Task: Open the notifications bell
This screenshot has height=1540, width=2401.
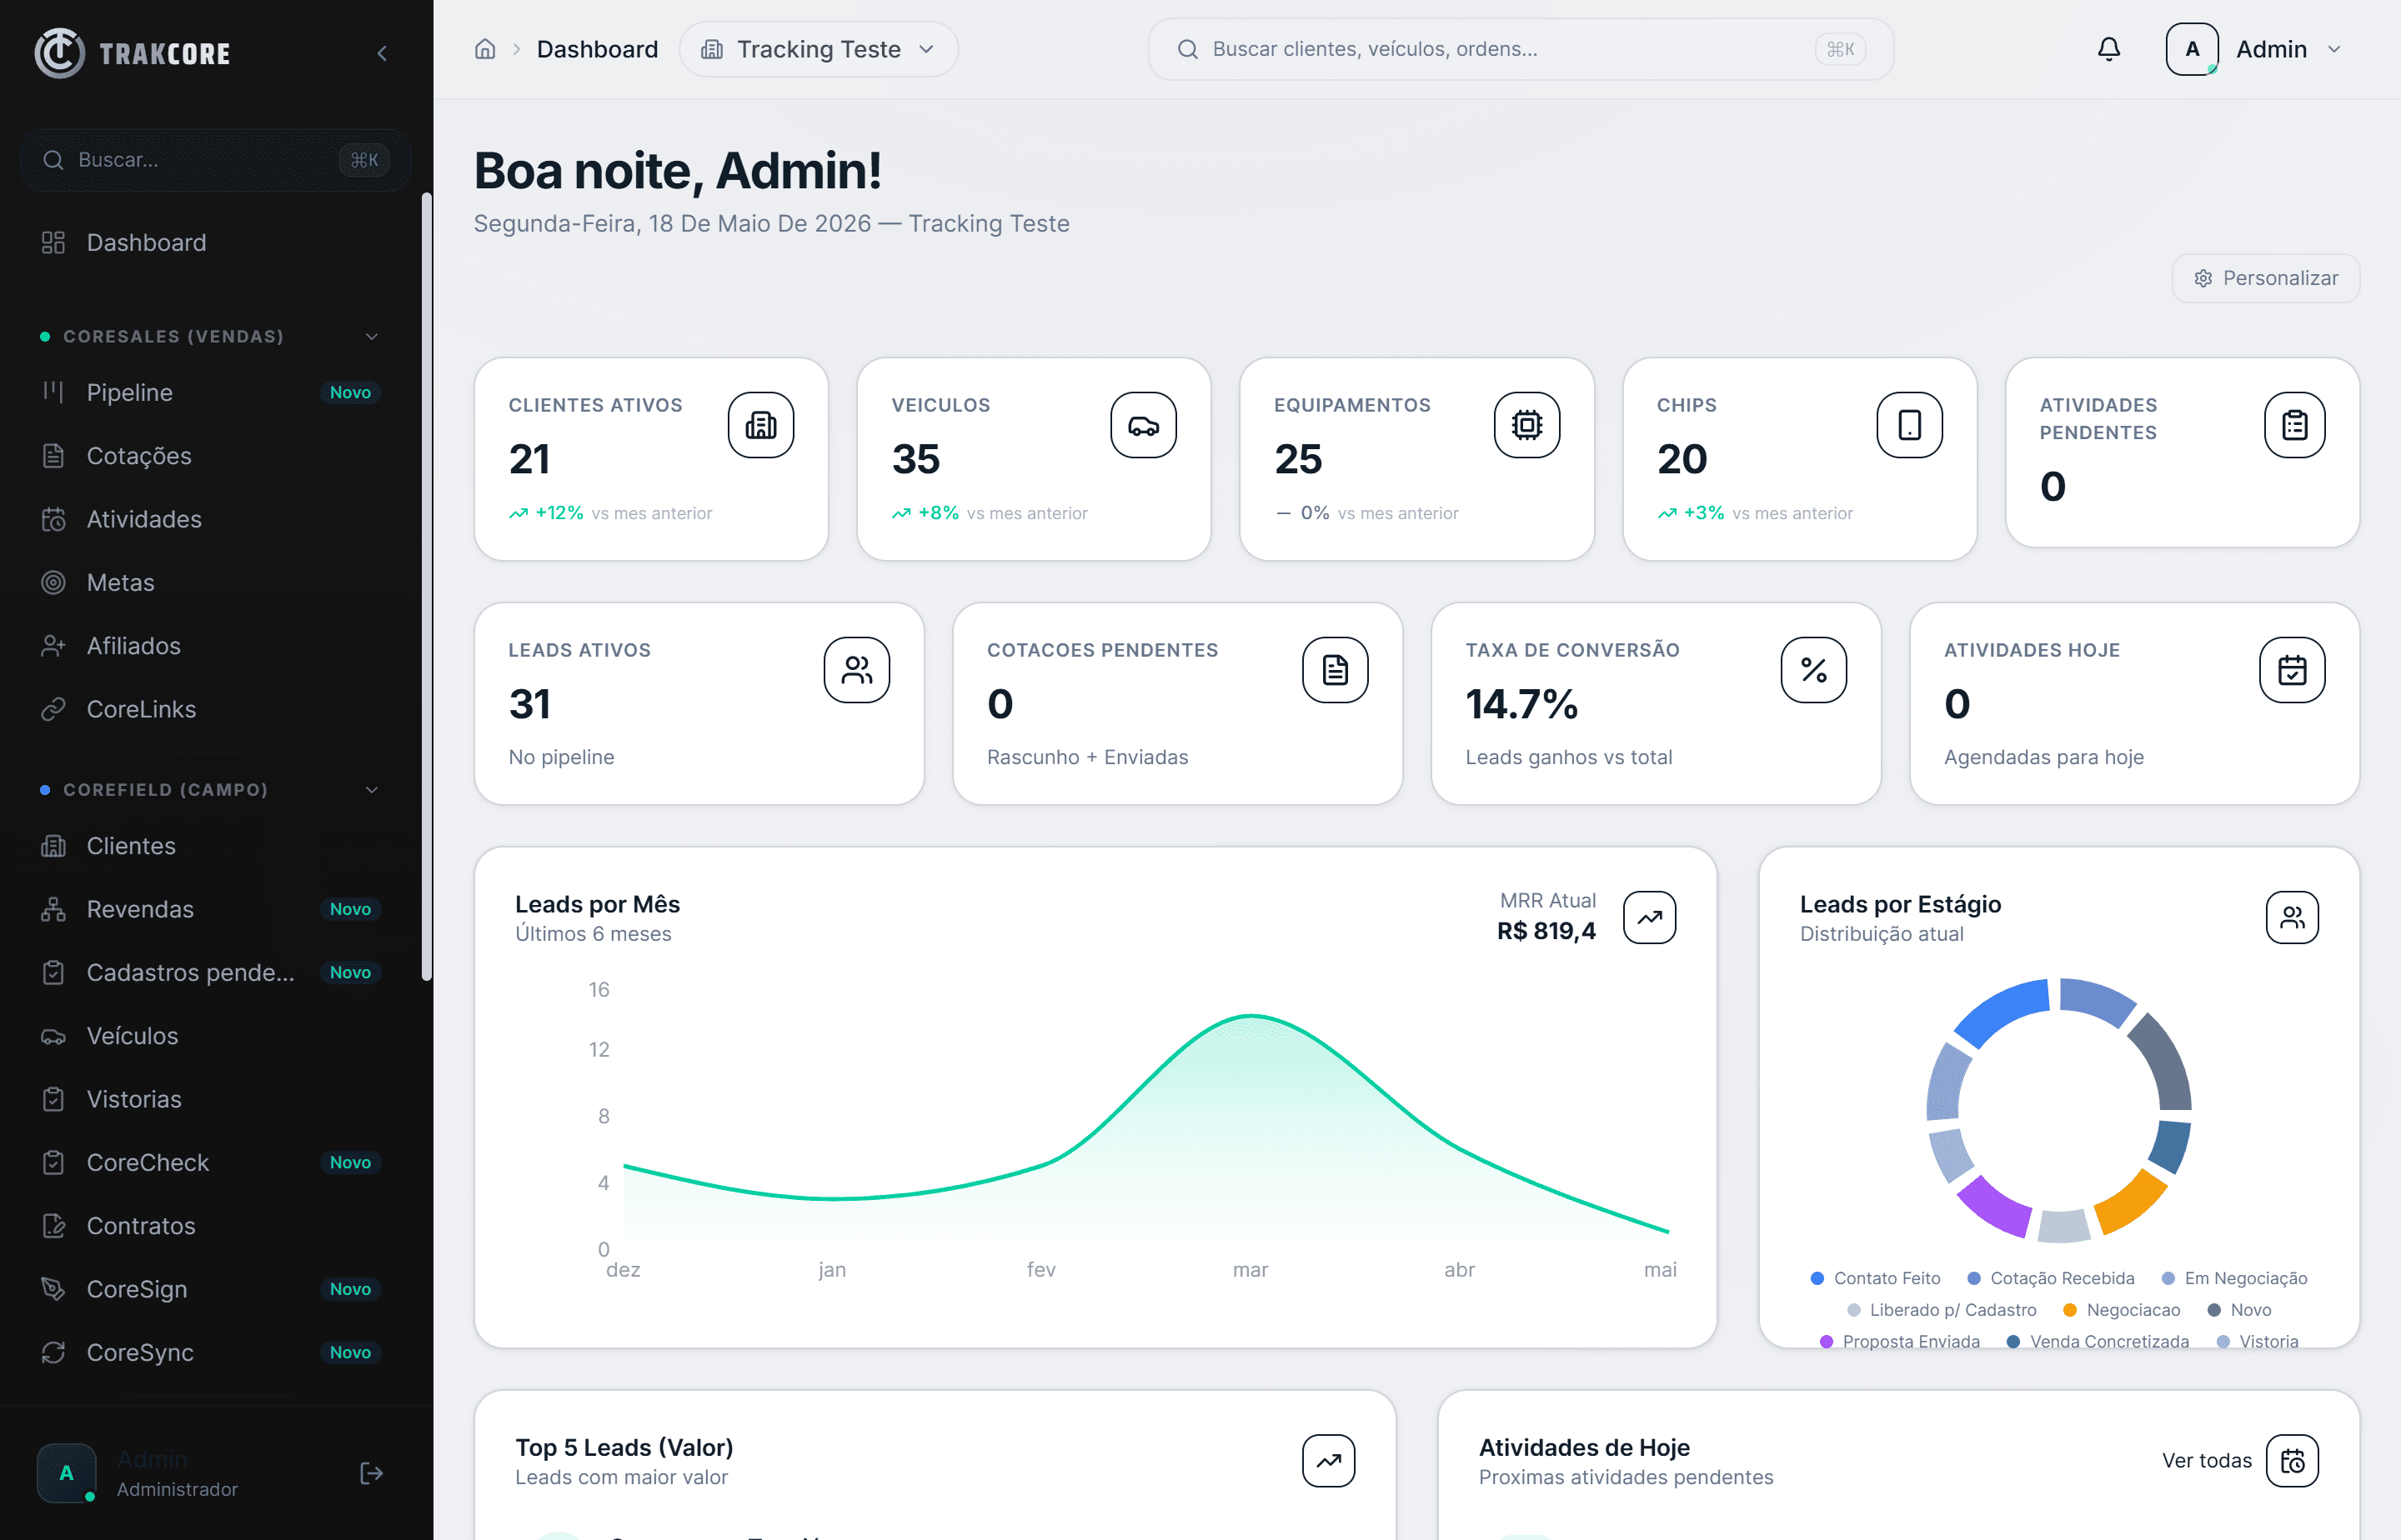Action: pos(2109,49)
